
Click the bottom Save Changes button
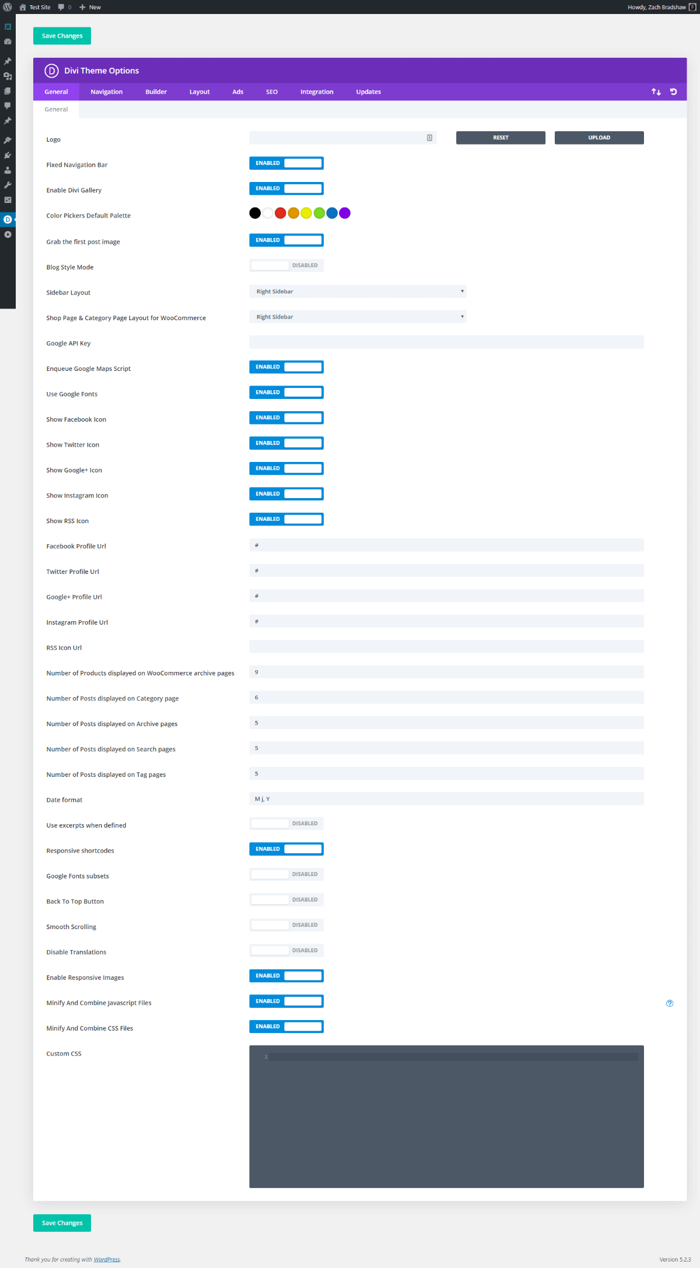point(62,1223)
